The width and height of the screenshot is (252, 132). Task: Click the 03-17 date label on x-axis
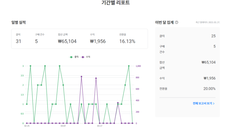[x=100, y=126]
